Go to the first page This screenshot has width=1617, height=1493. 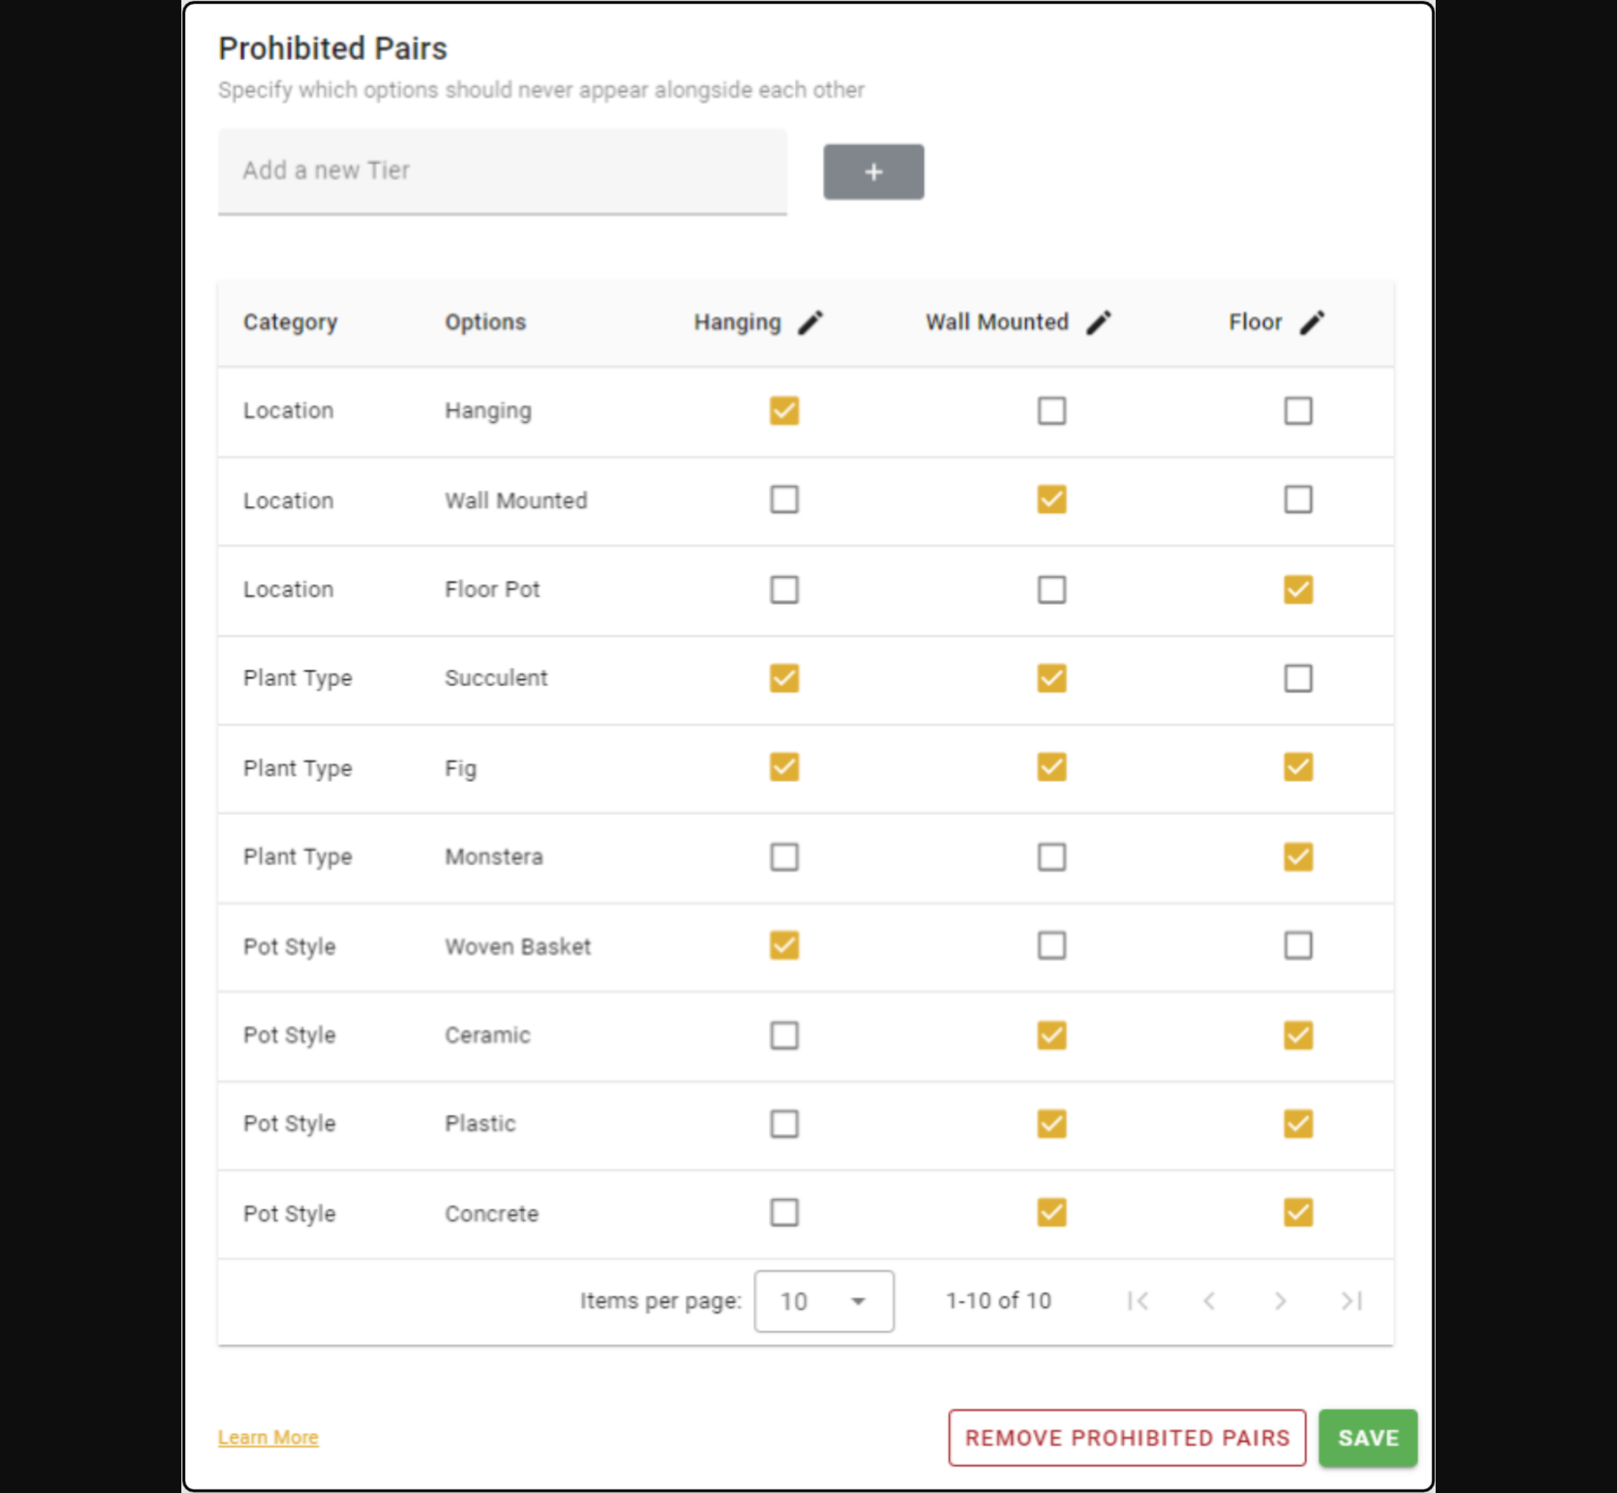pos(1138,1301)
